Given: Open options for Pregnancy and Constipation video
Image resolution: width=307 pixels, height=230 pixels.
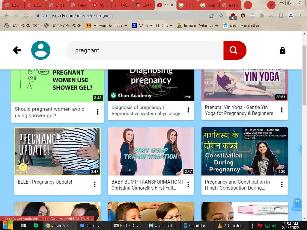Looking at the screenshot, I should pyautogui.click(x=282, y=184).
